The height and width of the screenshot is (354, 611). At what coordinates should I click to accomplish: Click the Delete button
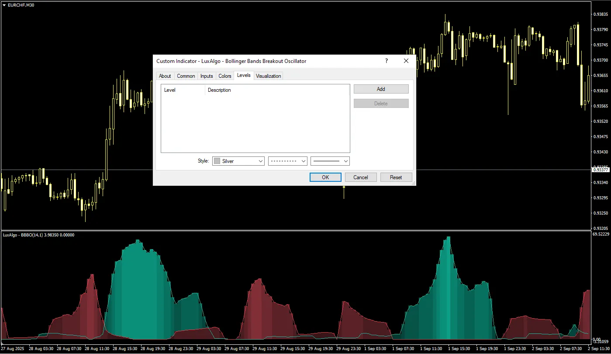[380, 103]
